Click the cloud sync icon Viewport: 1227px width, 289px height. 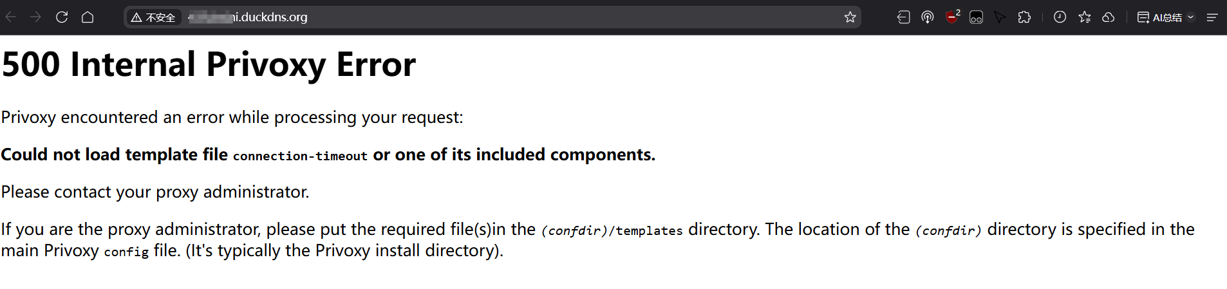pyautogui.click(x=1109, y=17)
